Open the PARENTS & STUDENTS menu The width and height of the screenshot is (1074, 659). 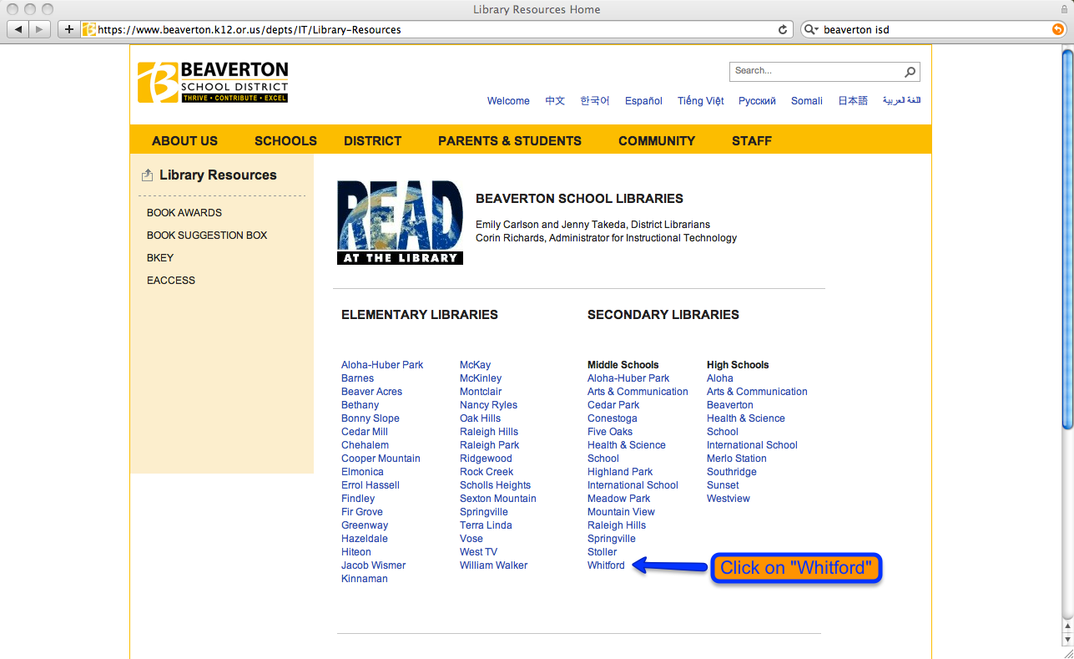click(509, 140)
